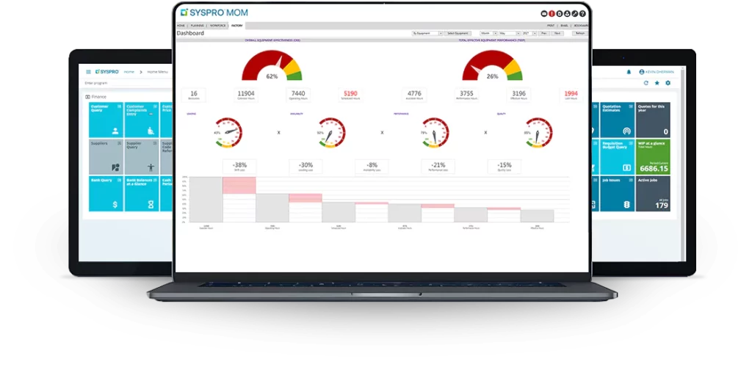The height and width of the screenshot is (367, 752).
Task: Click the Prev button
Action: point(543,34)
